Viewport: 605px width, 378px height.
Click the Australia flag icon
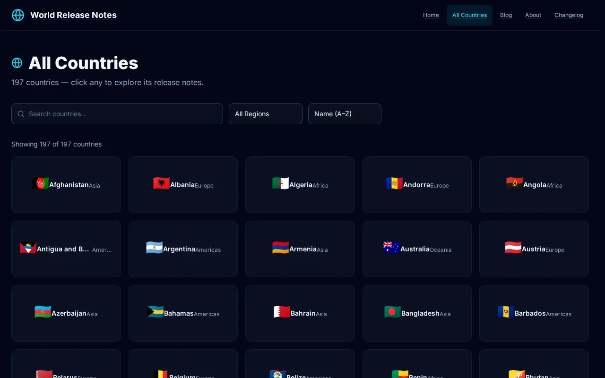392,248
